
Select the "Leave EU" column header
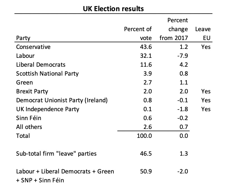pos(203,33)
